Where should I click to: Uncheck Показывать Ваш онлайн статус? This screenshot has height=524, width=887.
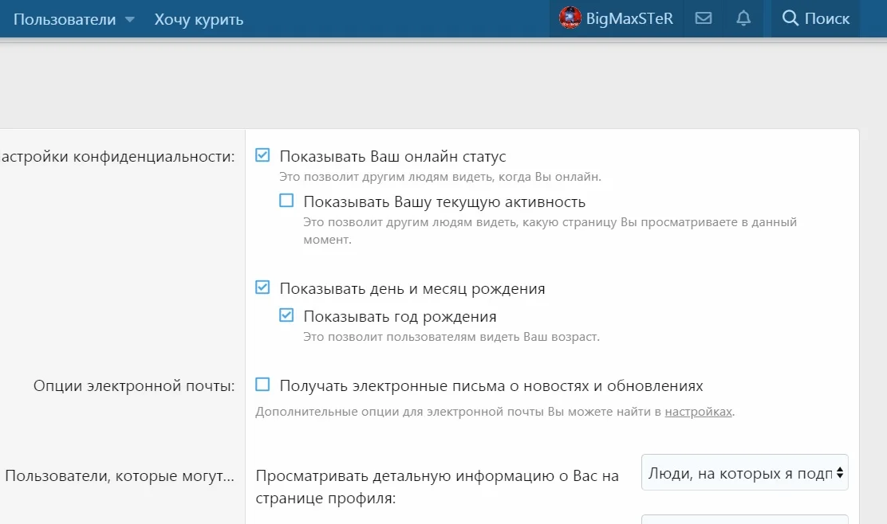(262, 156)
